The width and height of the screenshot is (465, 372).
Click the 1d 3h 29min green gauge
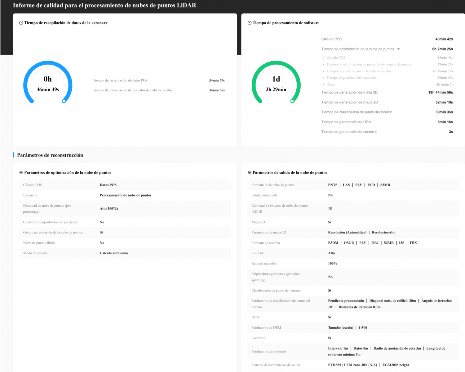(x=276, y=84)
